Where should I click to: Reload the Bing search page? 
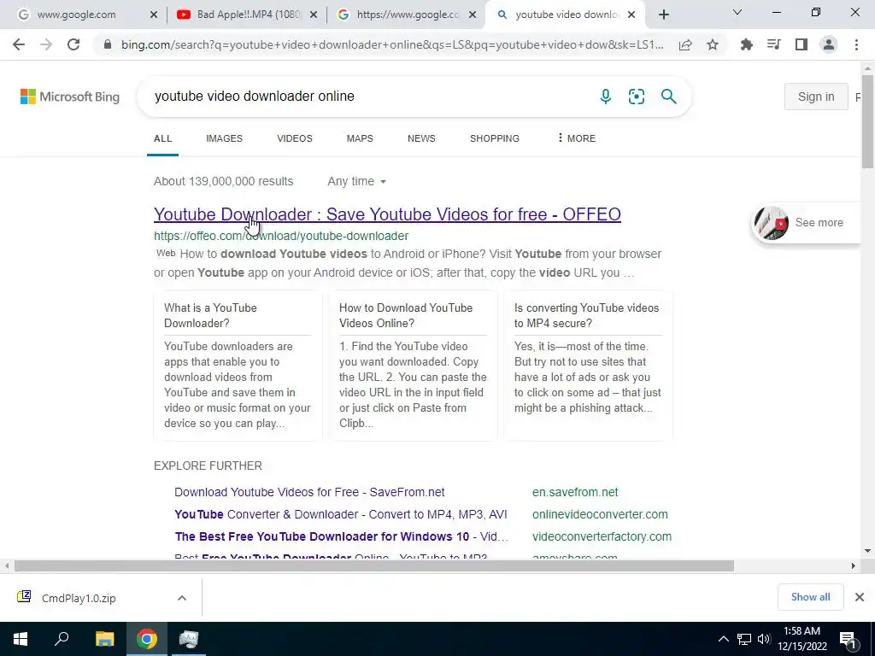pos(73,44)
